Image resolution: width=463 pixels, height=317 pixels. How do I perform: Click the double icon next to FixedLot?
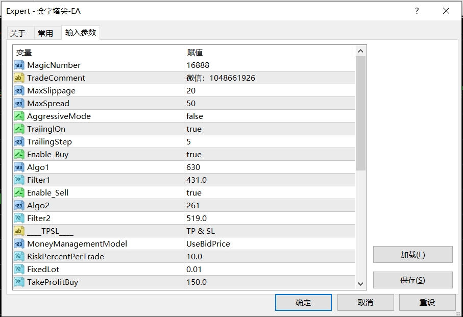(19, 270)
